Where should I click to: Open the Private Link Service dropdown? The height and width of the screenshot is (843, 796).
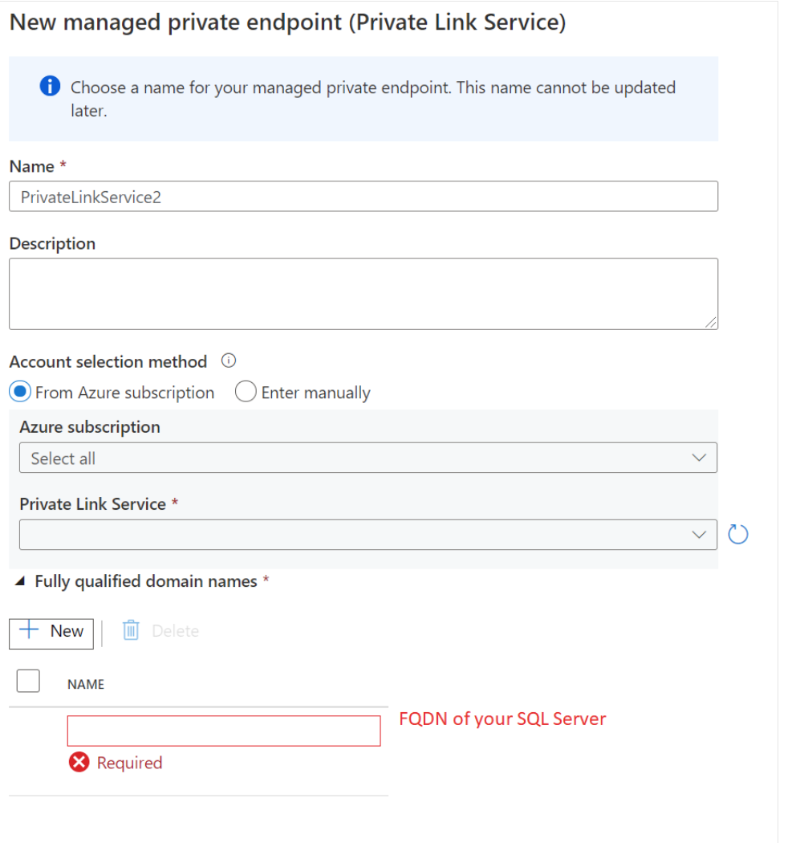368,535
